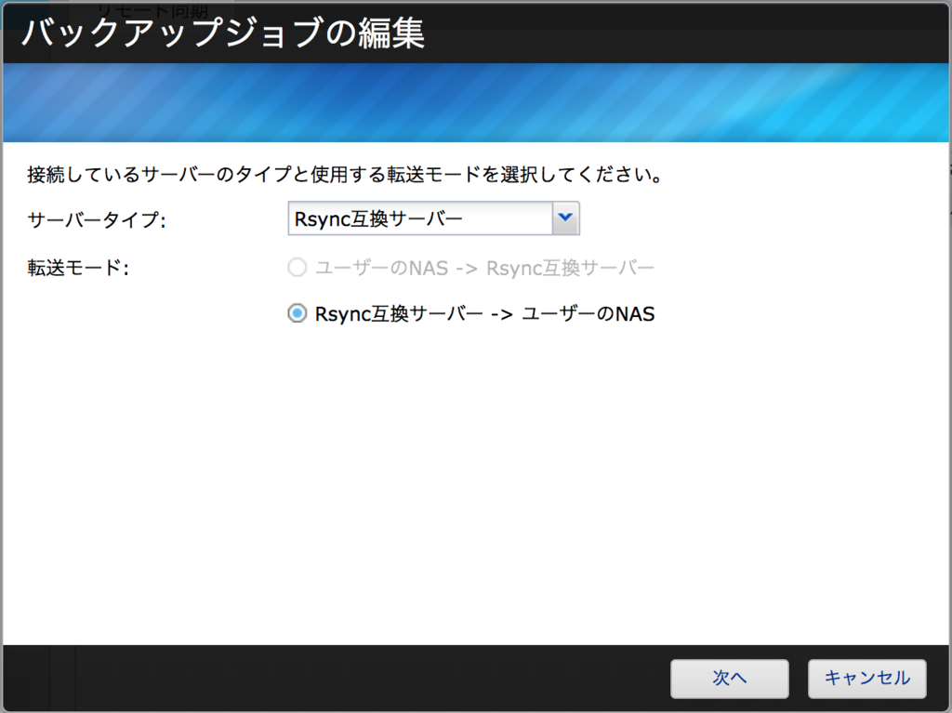
Task: Click the 転送モード: label
Action: click(x=78, y=267)
